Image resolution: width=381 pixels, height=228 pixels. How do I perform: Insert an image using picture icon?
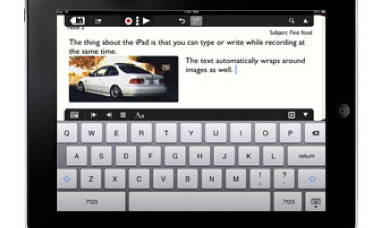pyautogui.click(x=74, y=114)
